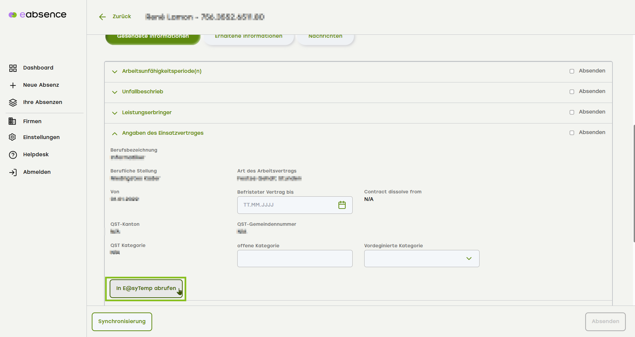The width and height of the screenshot is (635, 337).
Task: Open Einstellungen gear icon
Action: coord(13,137)
